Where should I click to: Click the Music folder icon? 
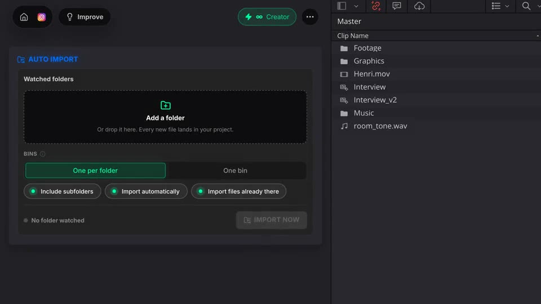click(344, 113)
